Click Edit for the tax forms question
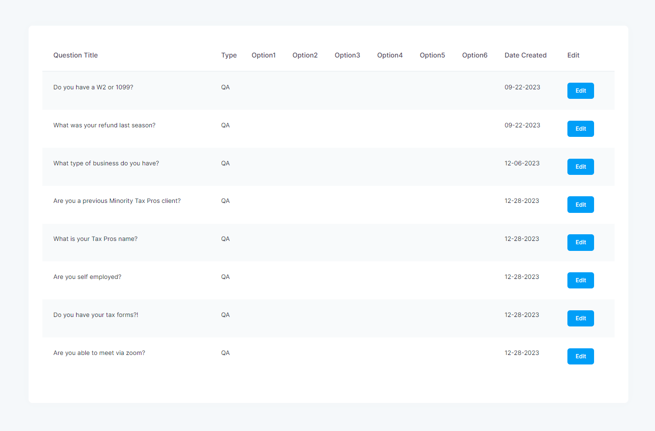The height and width of the screenshot is (431, 655). pyautogui.click(x=580, y=318)
